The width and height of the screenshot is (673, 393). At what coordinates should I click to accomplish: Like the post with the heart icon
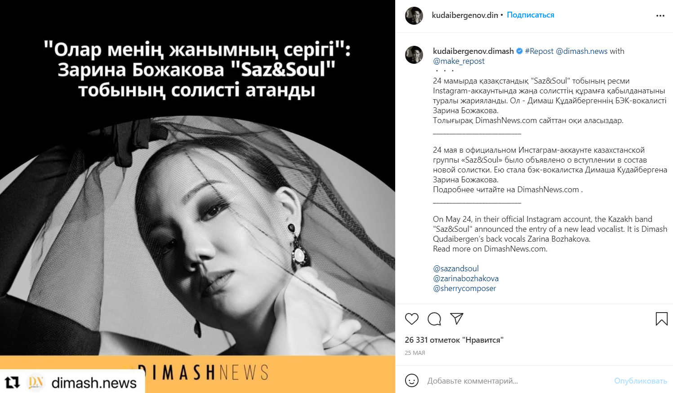pyautogui.click(x=411, y=319)
